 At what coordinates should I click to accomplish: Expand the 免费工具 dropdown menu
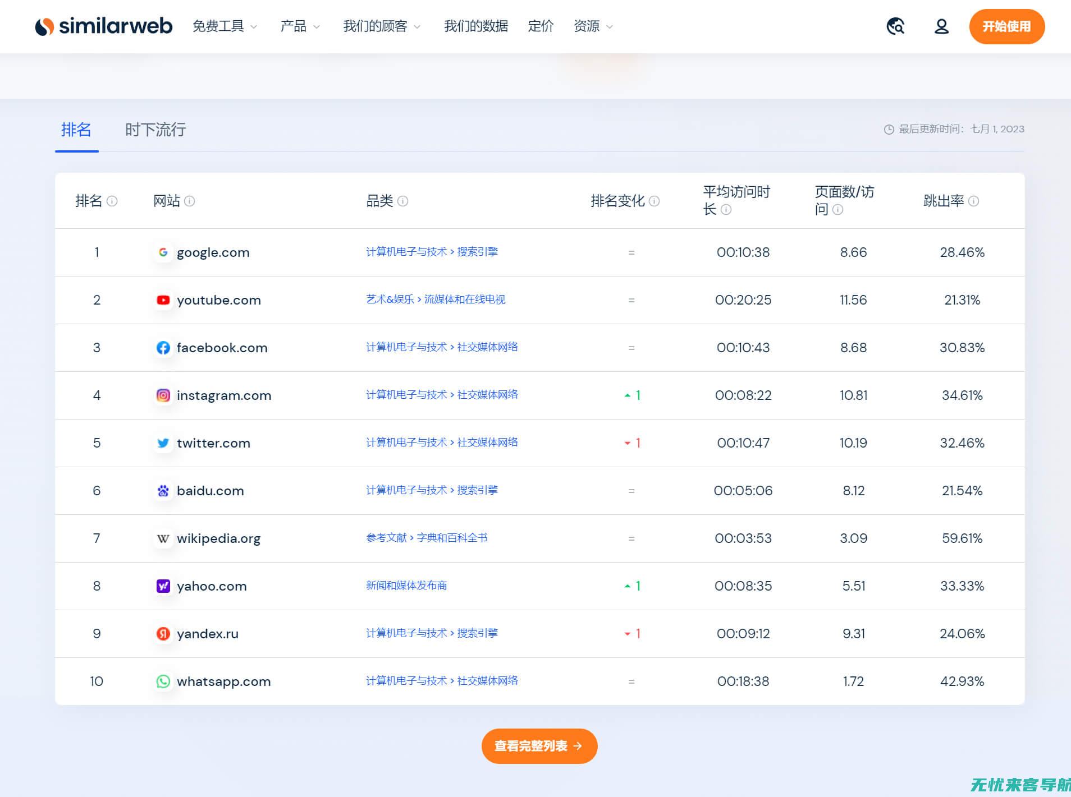225,26
